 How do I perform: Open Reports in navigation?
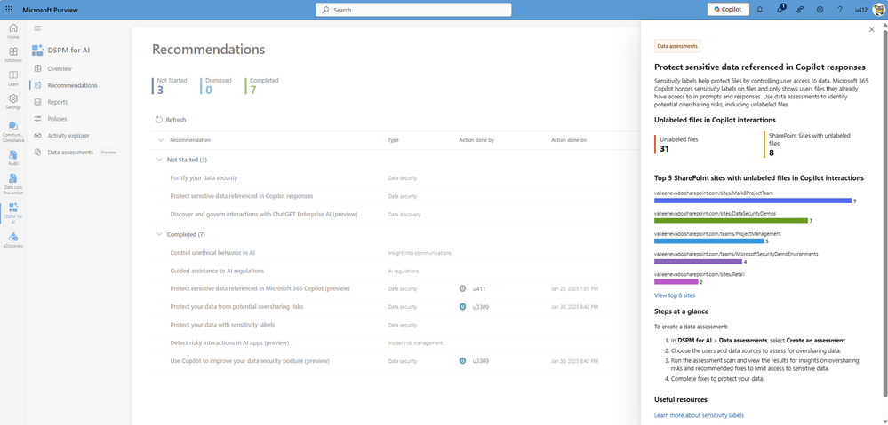tap(58, 102)
